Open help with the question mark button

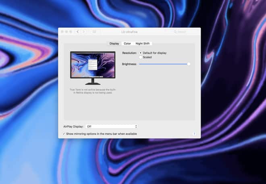coord(194,134)
